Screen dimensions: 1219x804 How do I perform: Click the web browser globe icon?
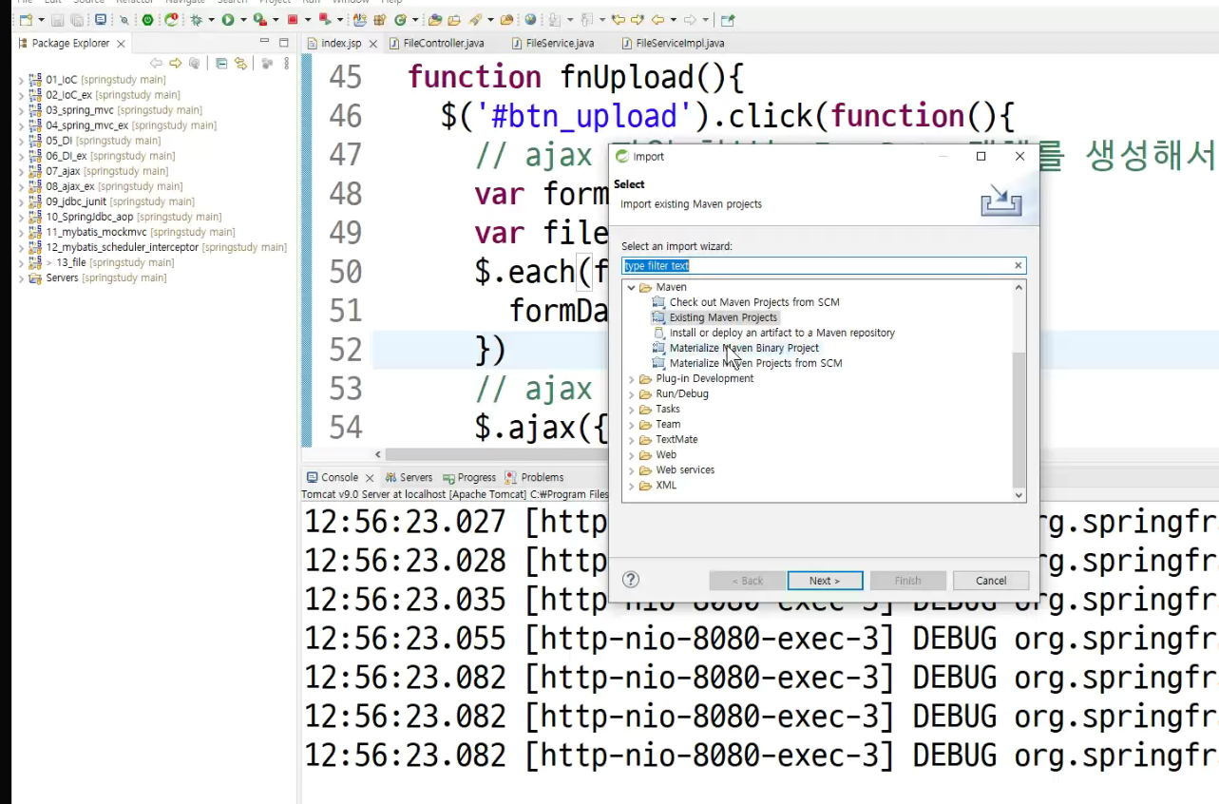coord(531,19)
